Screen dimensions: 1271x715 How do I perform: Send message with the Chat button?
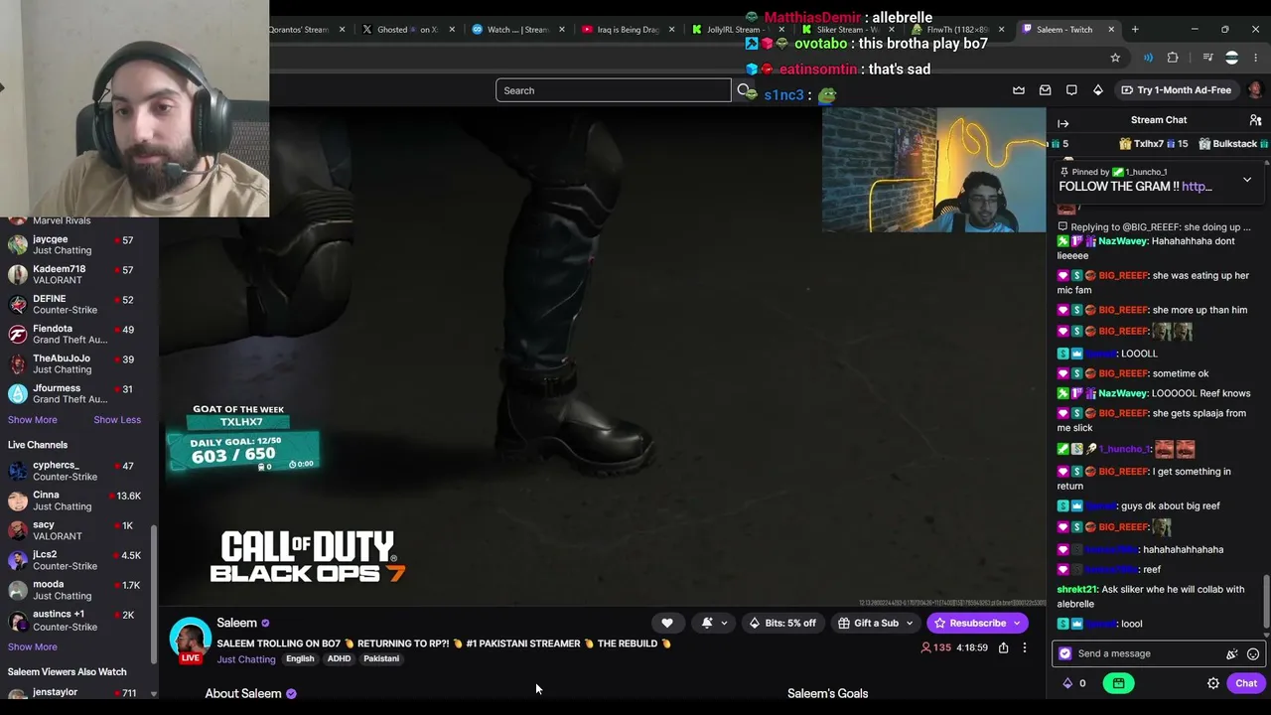(x=1246, y=683)
